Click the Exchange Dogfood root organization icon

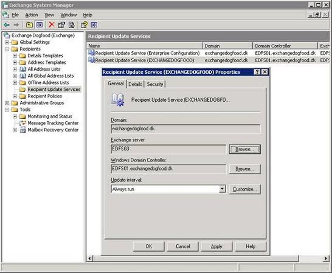point(7,35)
